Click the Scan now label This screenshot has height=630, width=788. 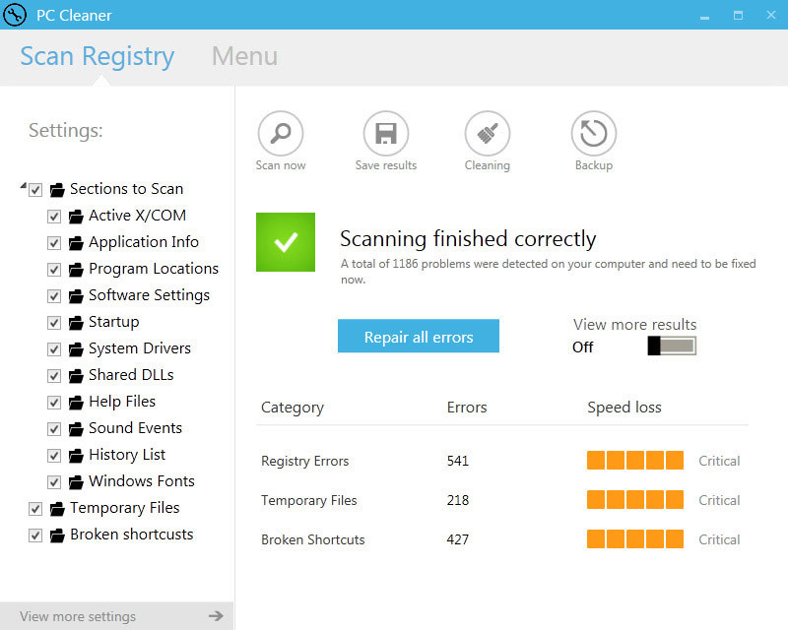click(x=281, y=165)
